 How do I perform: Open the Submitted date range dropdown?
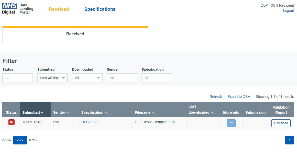(52, 78)
